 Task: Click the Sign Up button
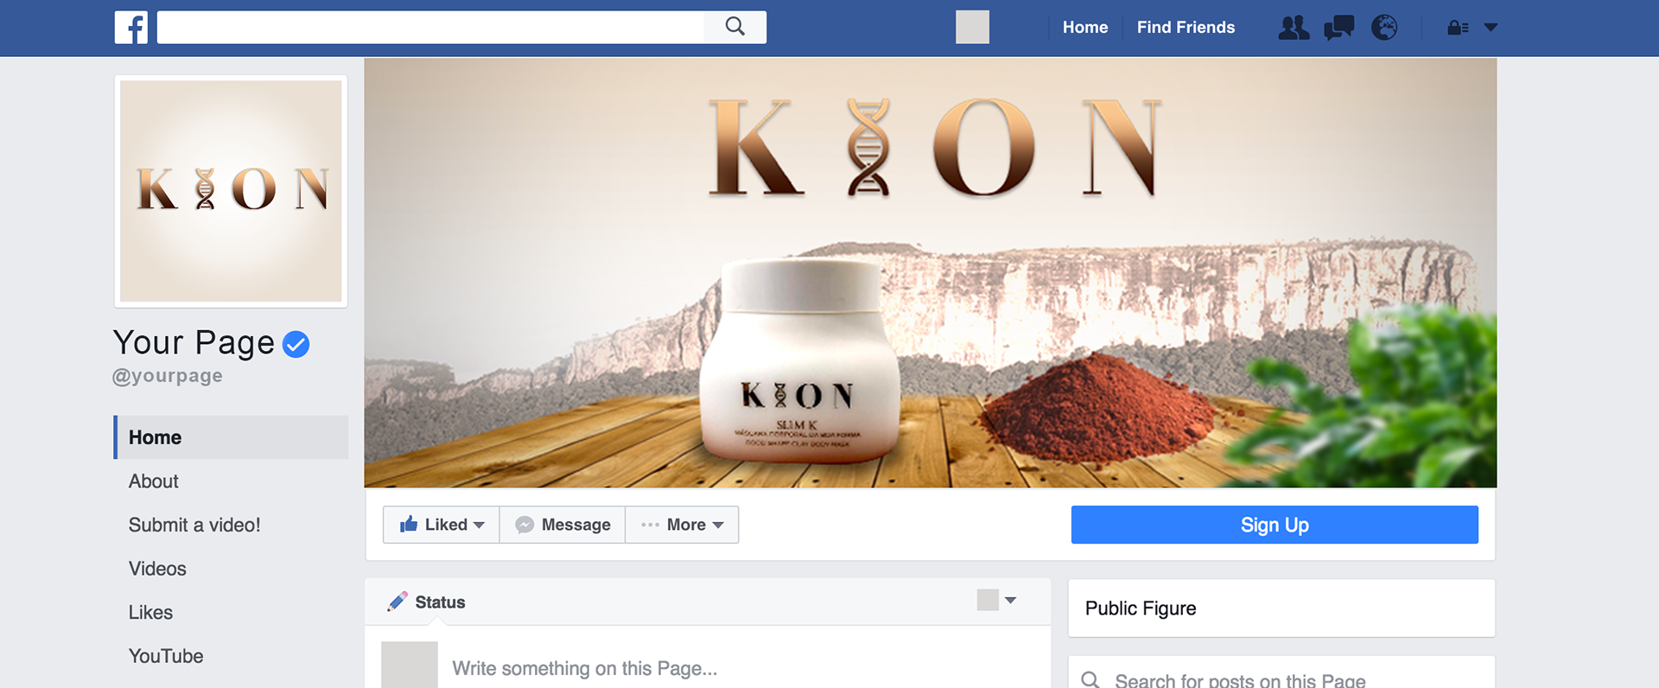pos(1274,525)
